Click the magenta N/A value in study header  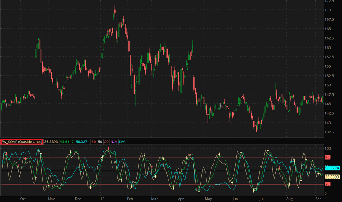114,142
